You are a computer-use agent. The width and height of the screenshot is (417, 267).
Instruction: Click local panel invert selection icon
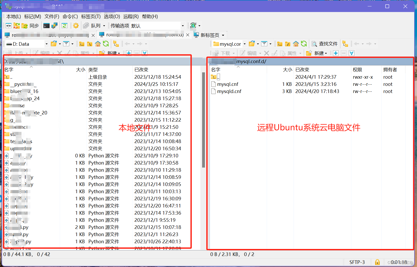pos(145,53)
